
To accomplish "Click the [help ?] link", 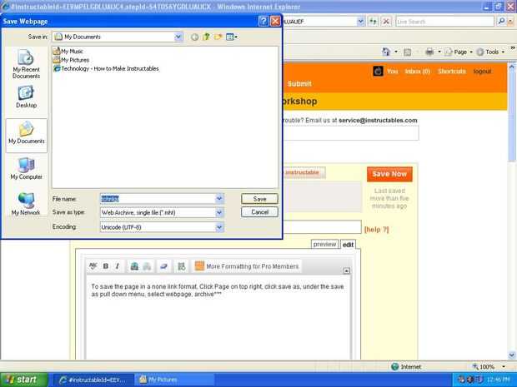I will click(x=377, y=230).
